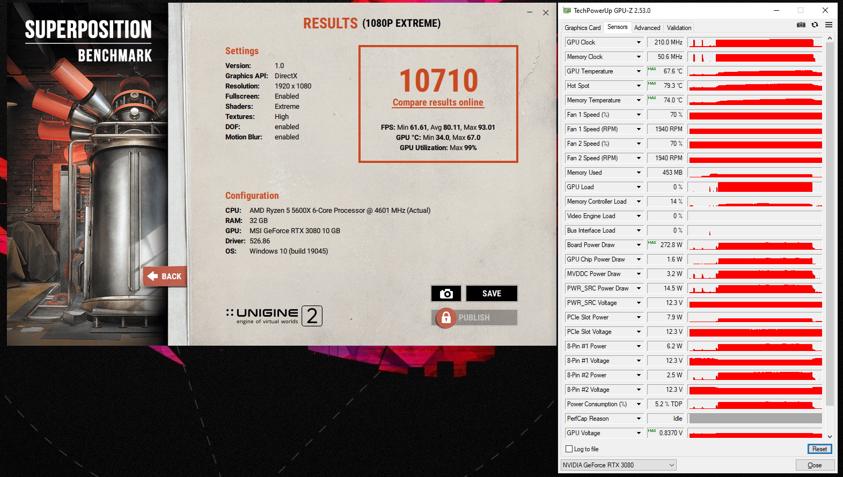Image resolution: width=843 pixels, height=477 pixels.
Task: Open the NVIDIA GeForce RTX 3080 device selector
Action: pos(618,465)
